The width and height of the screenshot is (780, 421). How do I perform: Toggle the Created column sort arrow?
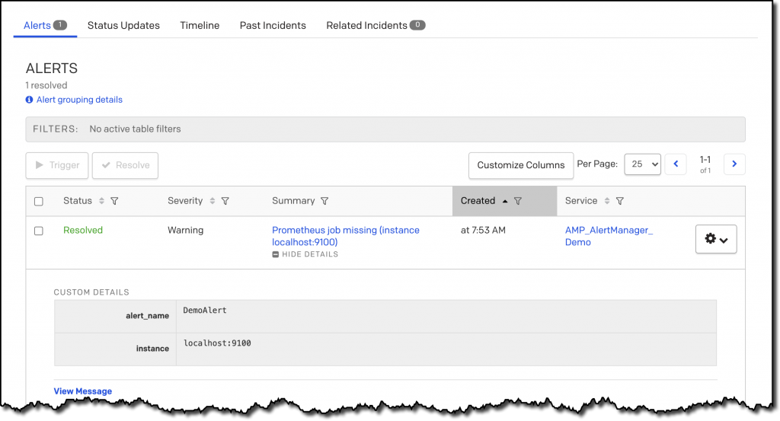point(505,201)
